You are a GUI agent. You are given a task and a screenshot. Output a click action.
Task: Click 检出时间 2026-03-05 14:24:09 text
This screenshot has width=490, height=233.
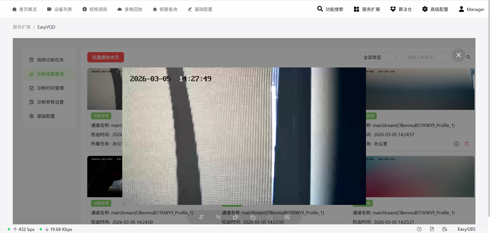pos(122,222)
